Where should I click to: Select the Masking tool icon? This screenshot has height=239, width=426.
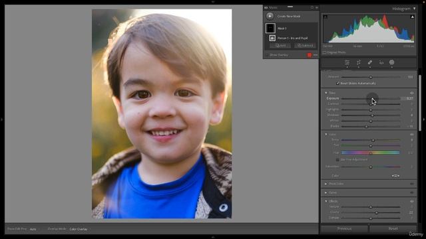coord(392,62)
